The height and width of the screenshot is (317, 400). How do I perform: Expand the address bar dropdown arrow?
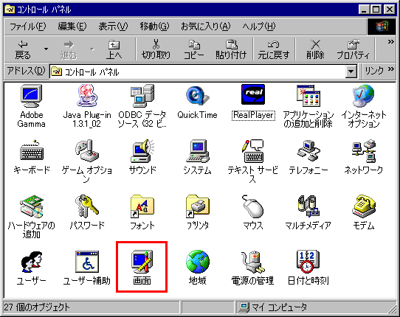(x=351, y=72)
